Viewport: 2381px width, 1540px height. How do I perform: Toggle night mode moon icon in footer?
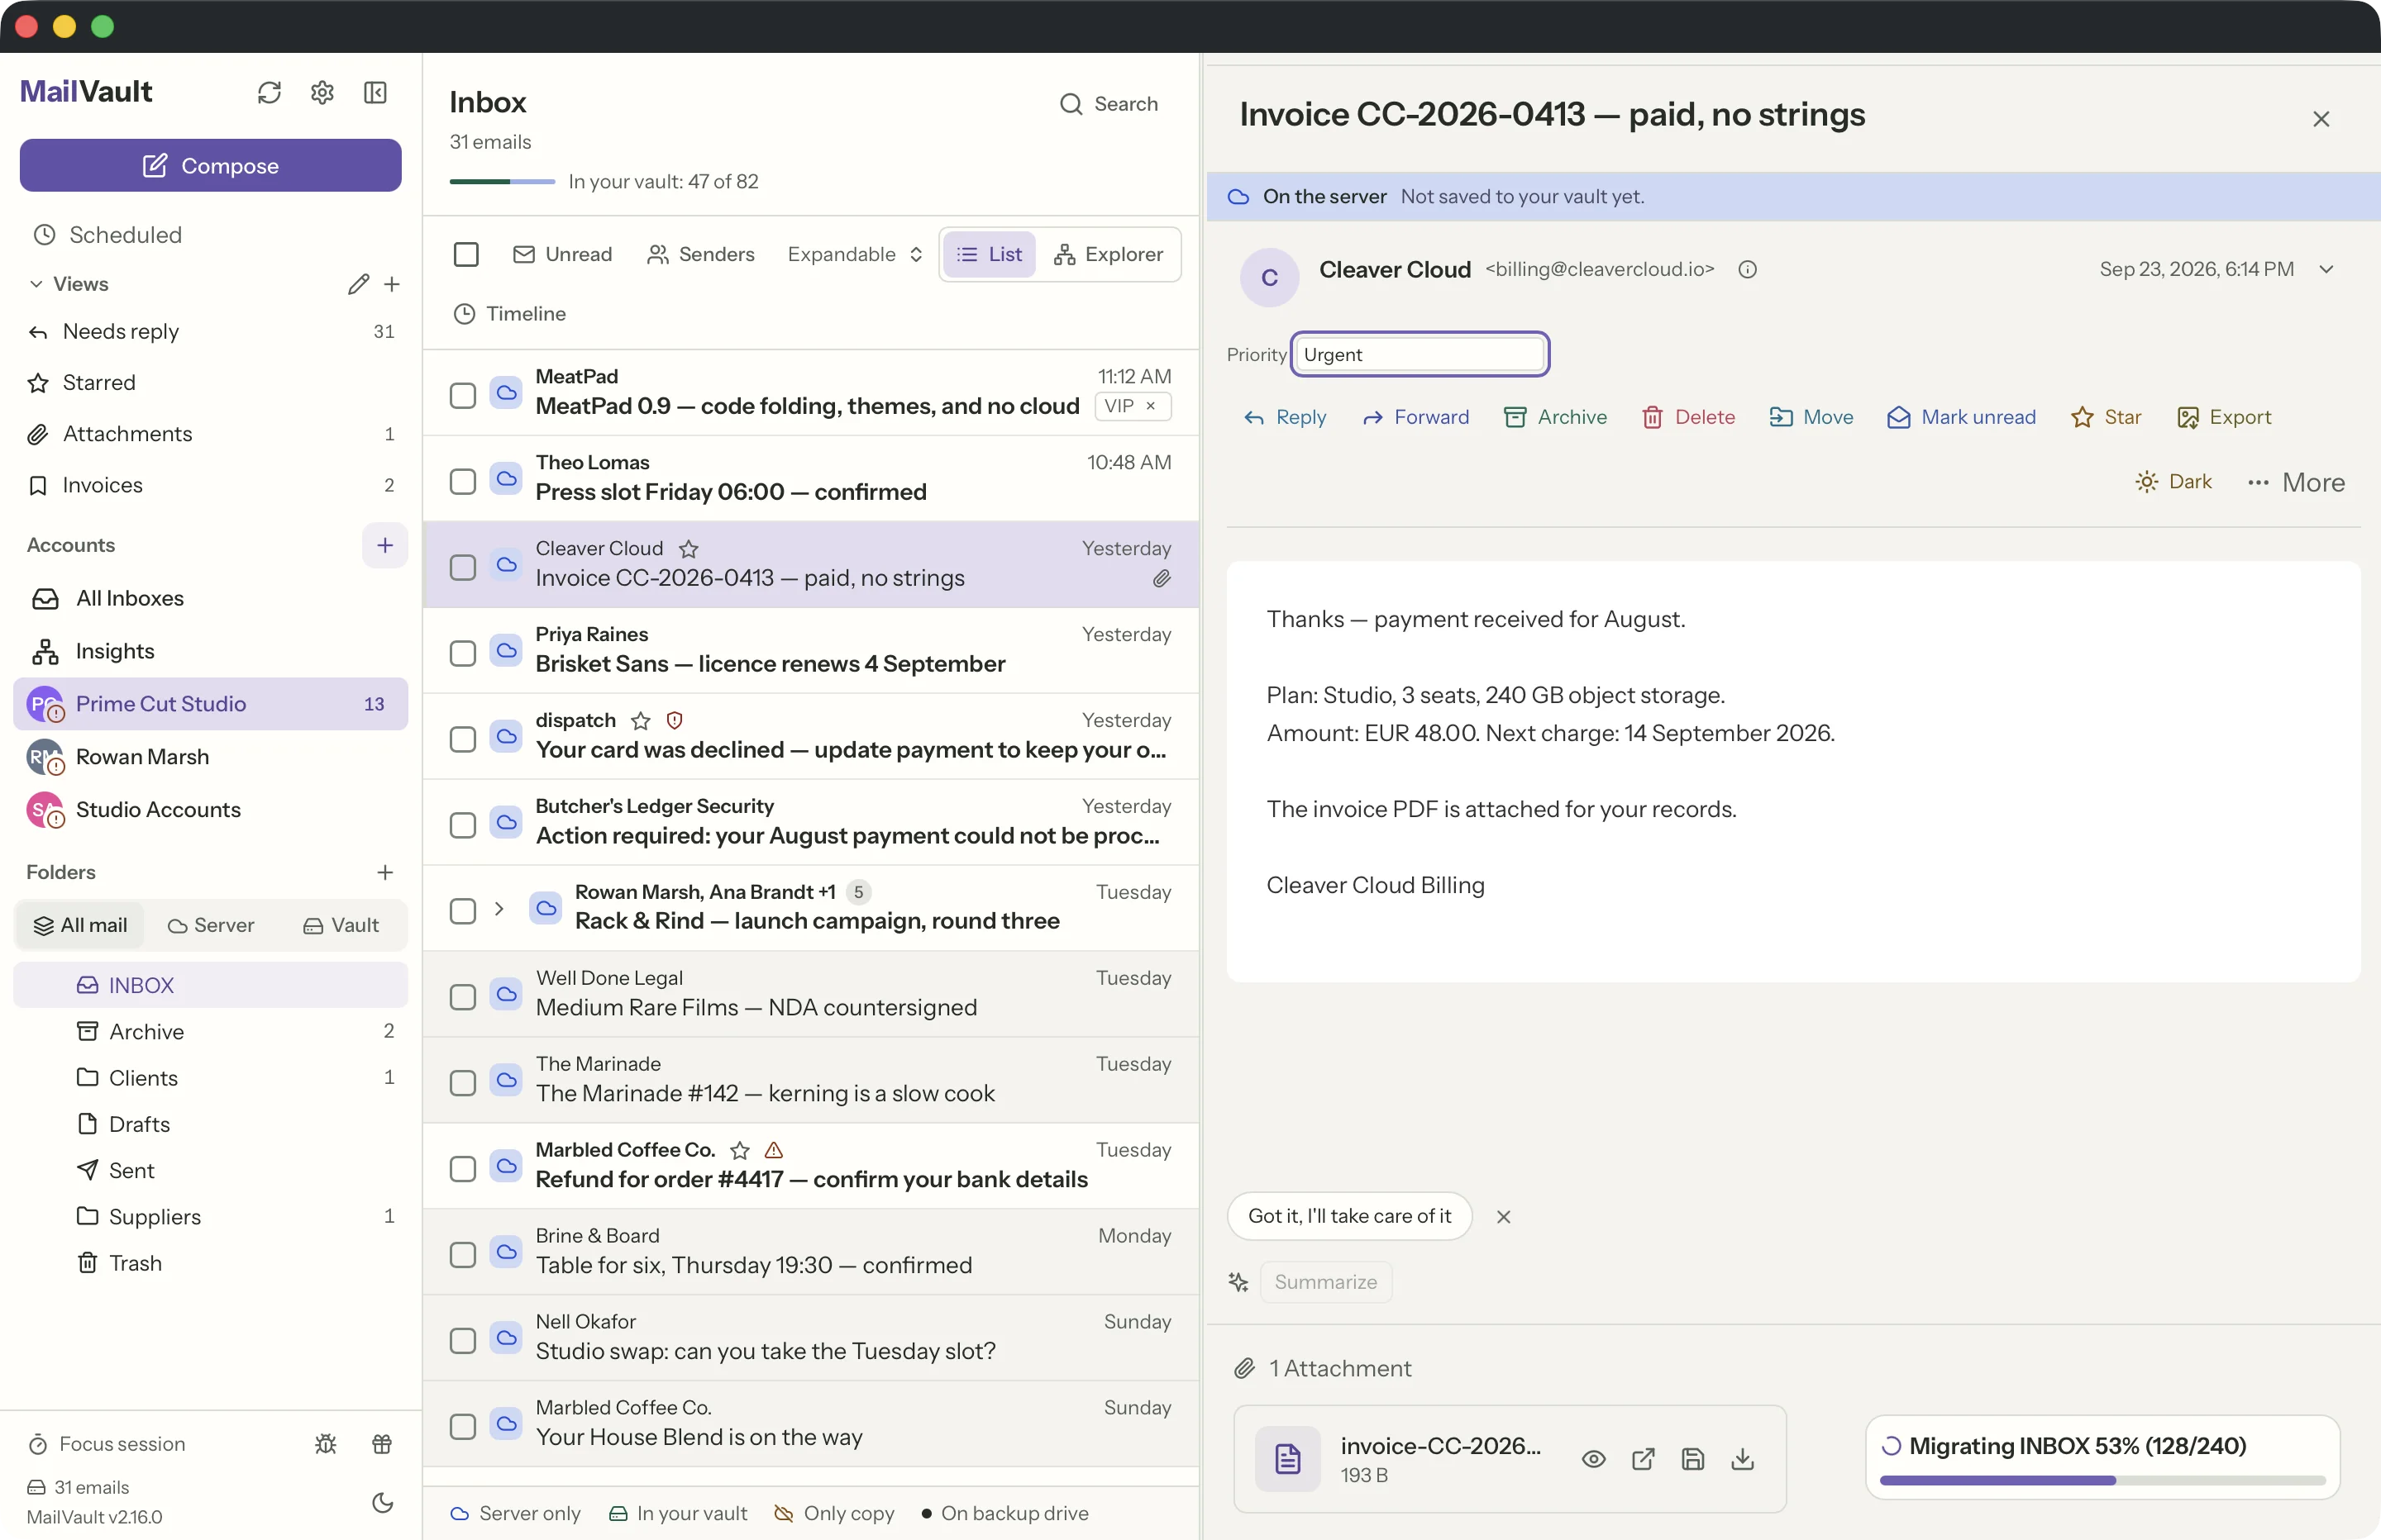[382, 1502]
